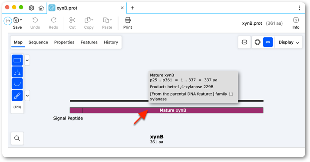
Task: Open the Info panel icon
Action: click(296, 23)
